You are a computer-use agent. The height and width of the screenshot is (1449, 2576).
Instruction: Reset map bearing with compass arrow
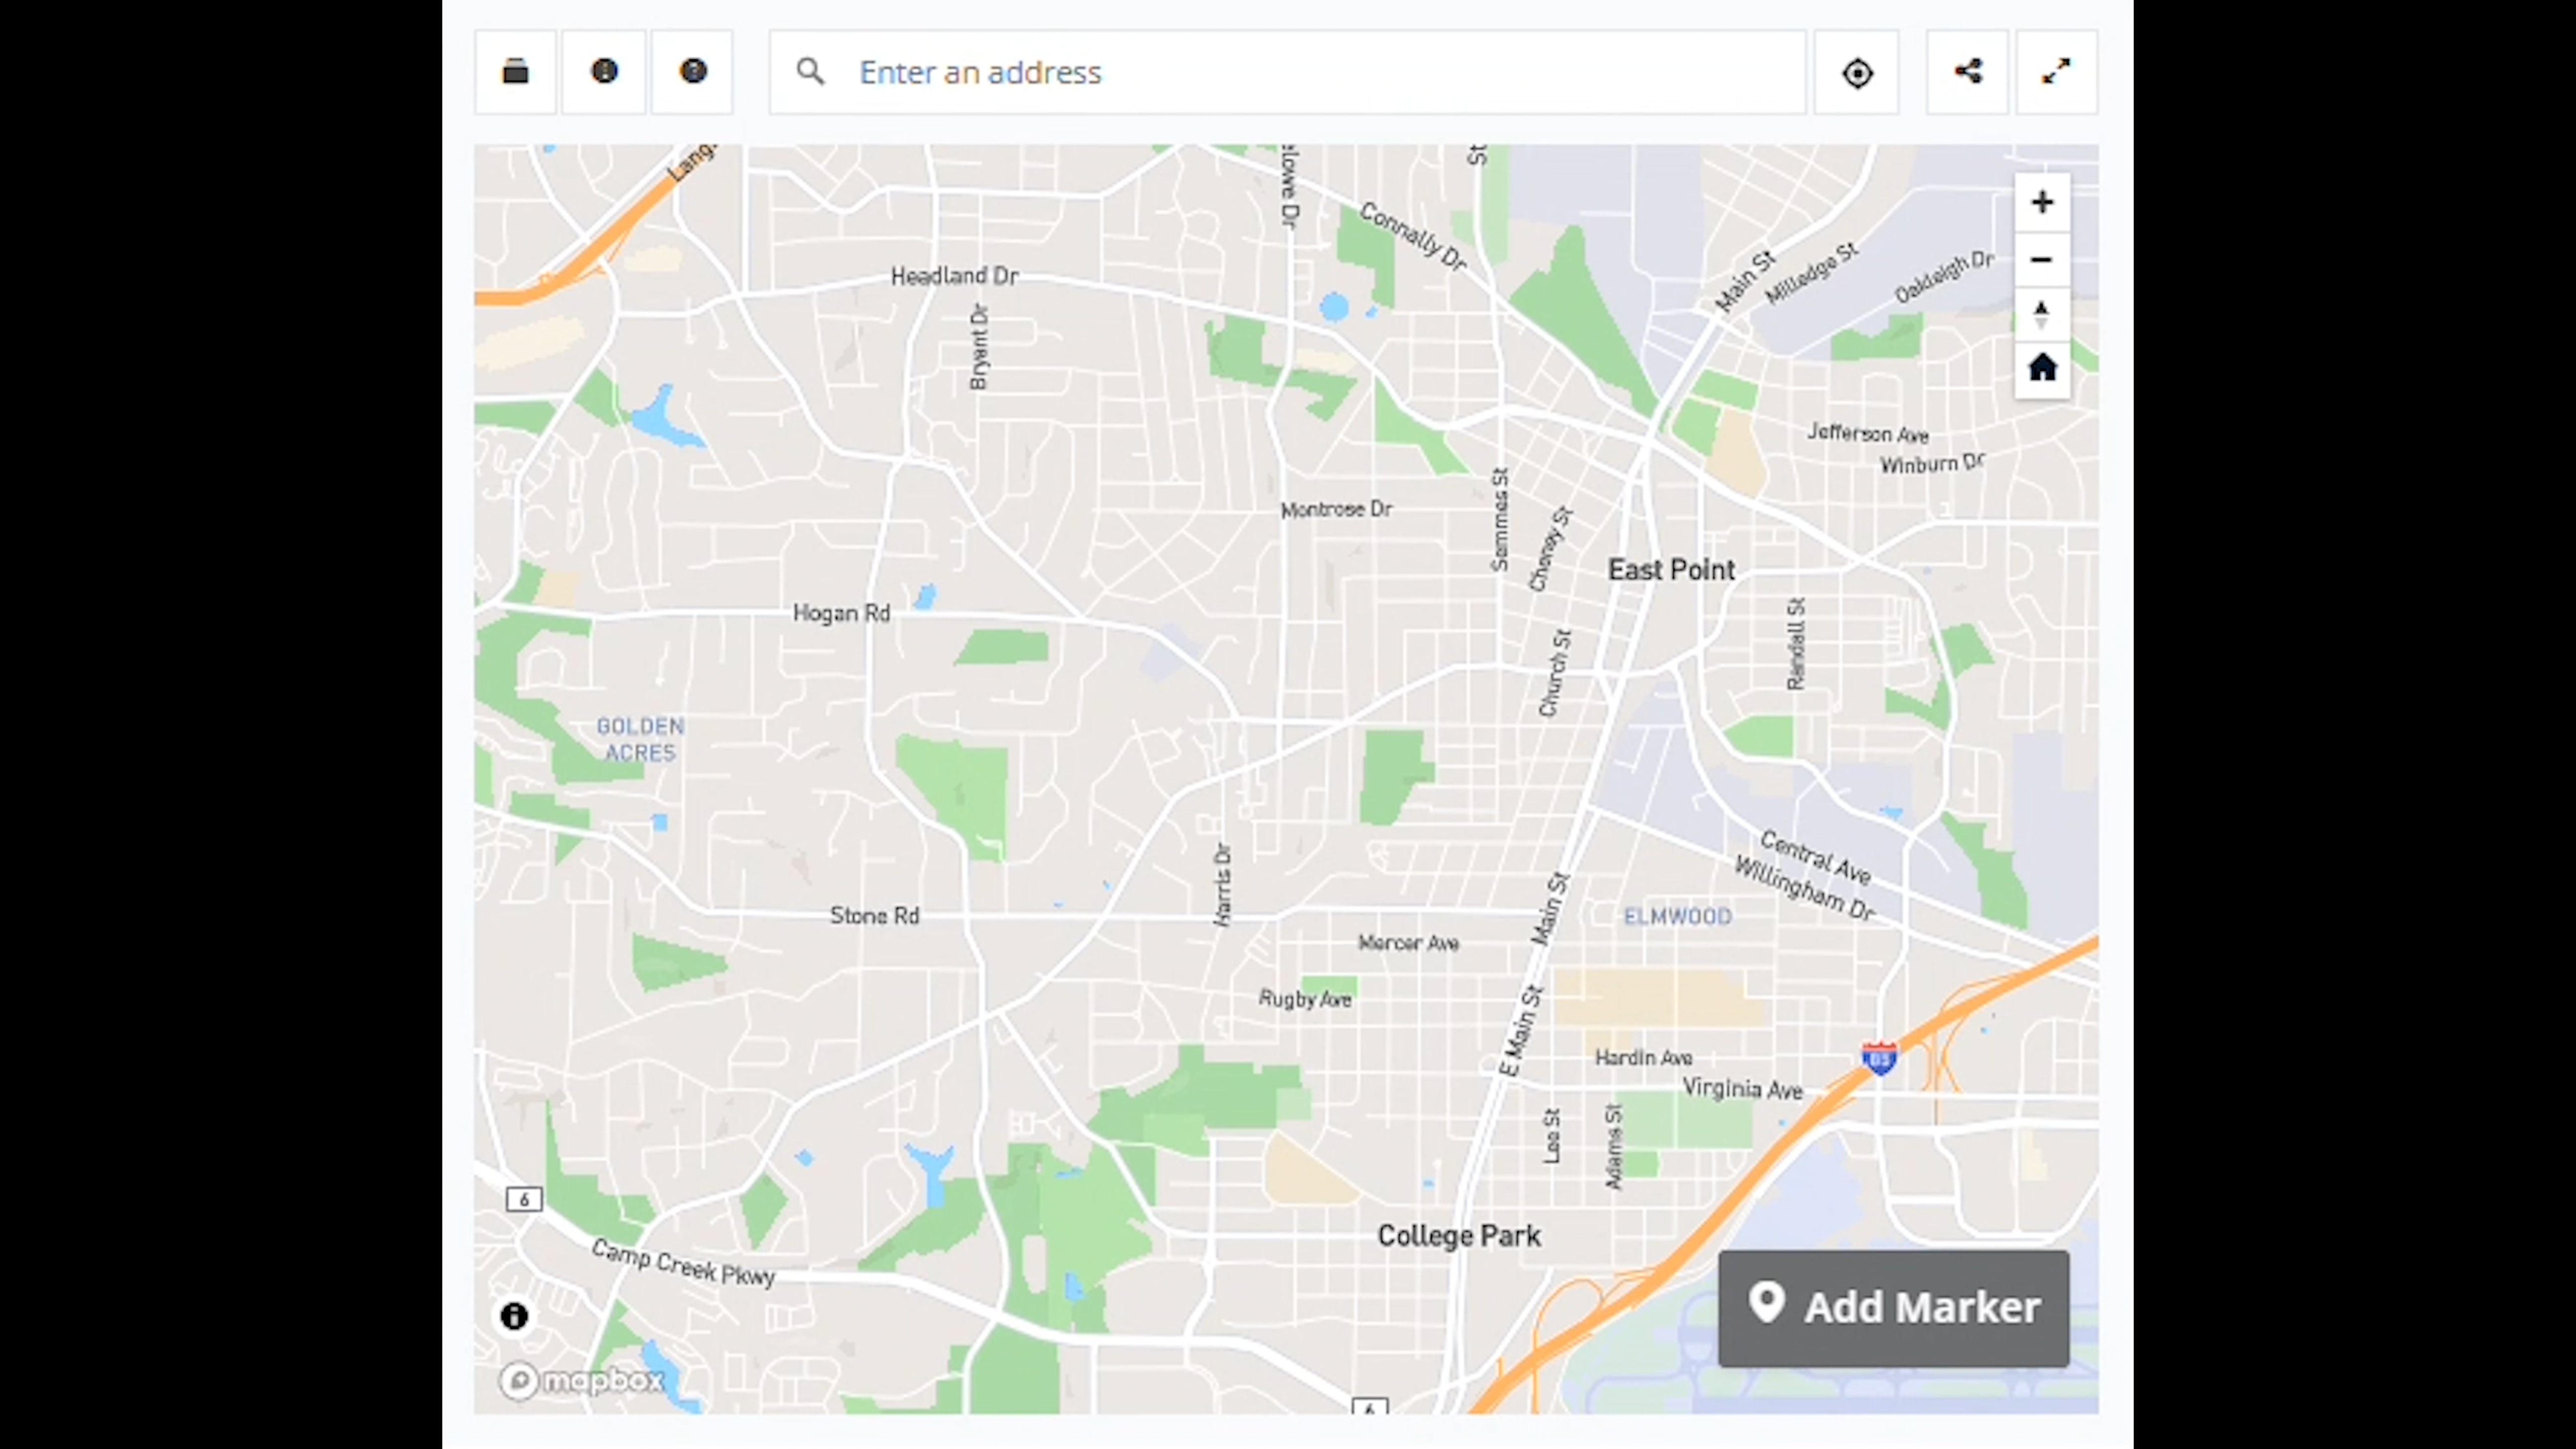[x=2042, y=315]
